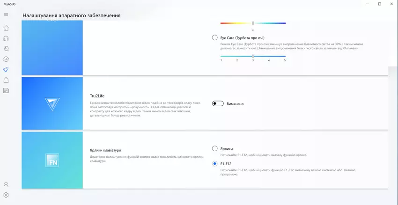Image resolution: width=398 pixels, height=205 pixels.
Task: Open the bar-chart update sidebar icon
Action: tap(6, 59)
